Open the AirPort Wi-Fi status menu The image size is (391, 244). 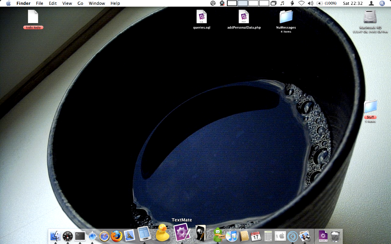(x=301, y=3)
